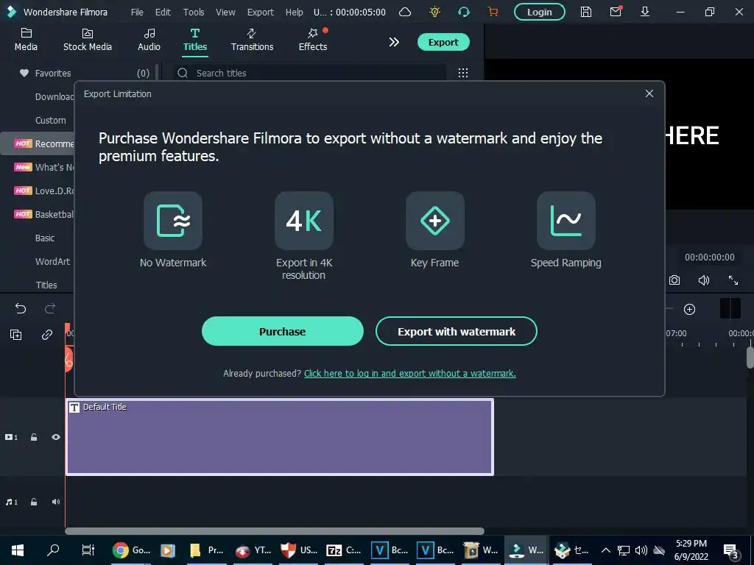The height and width of the screenshot is (565, 754).
Task: Switch to the Audio tab
Action: point(149,40)
